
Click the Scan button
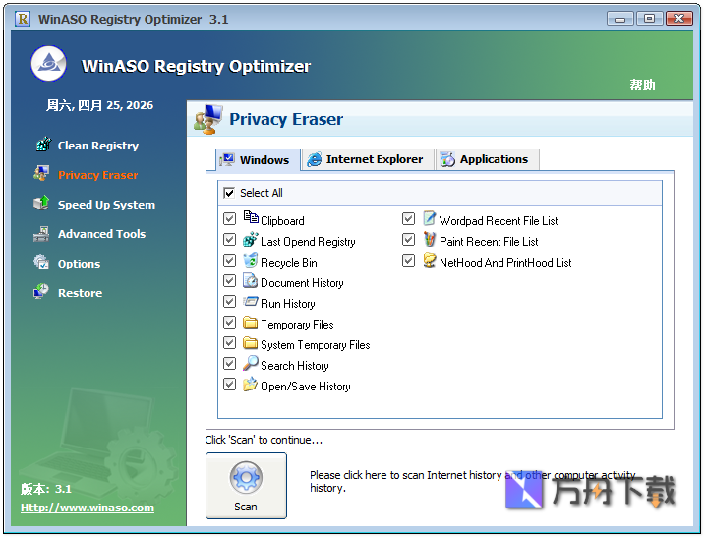click(x=246, y=486)
